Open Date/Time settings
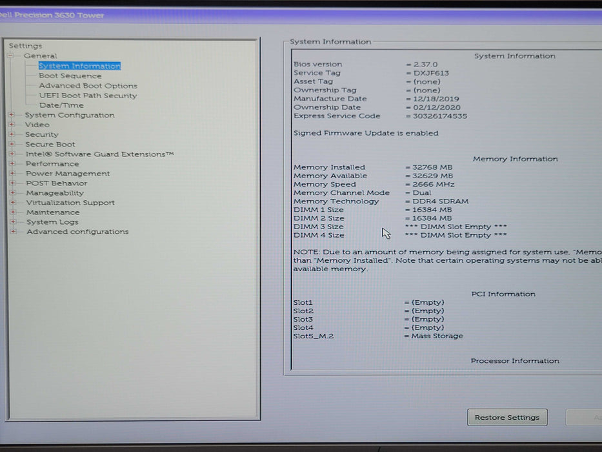This screenshot has width=602, height=452. point(61,105)
